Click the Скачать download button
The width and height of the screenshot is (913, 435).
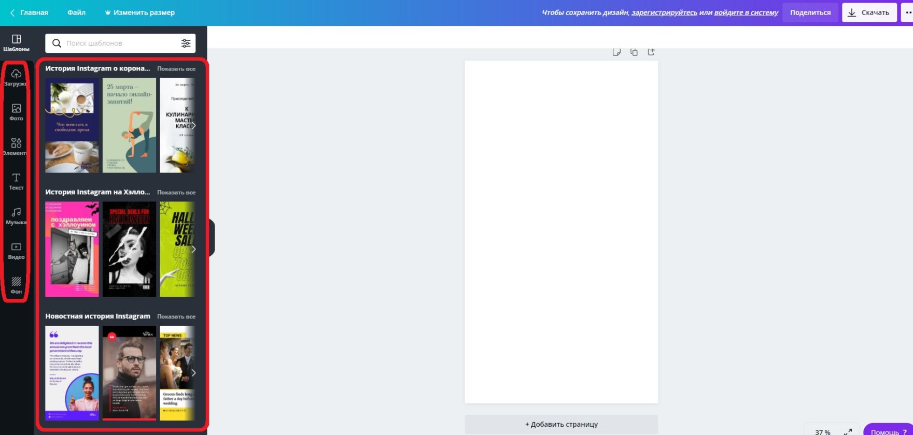pos(869,12)
